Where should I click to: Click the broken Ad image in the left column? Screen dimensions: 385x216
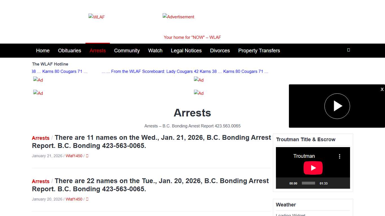coord(38,80)
